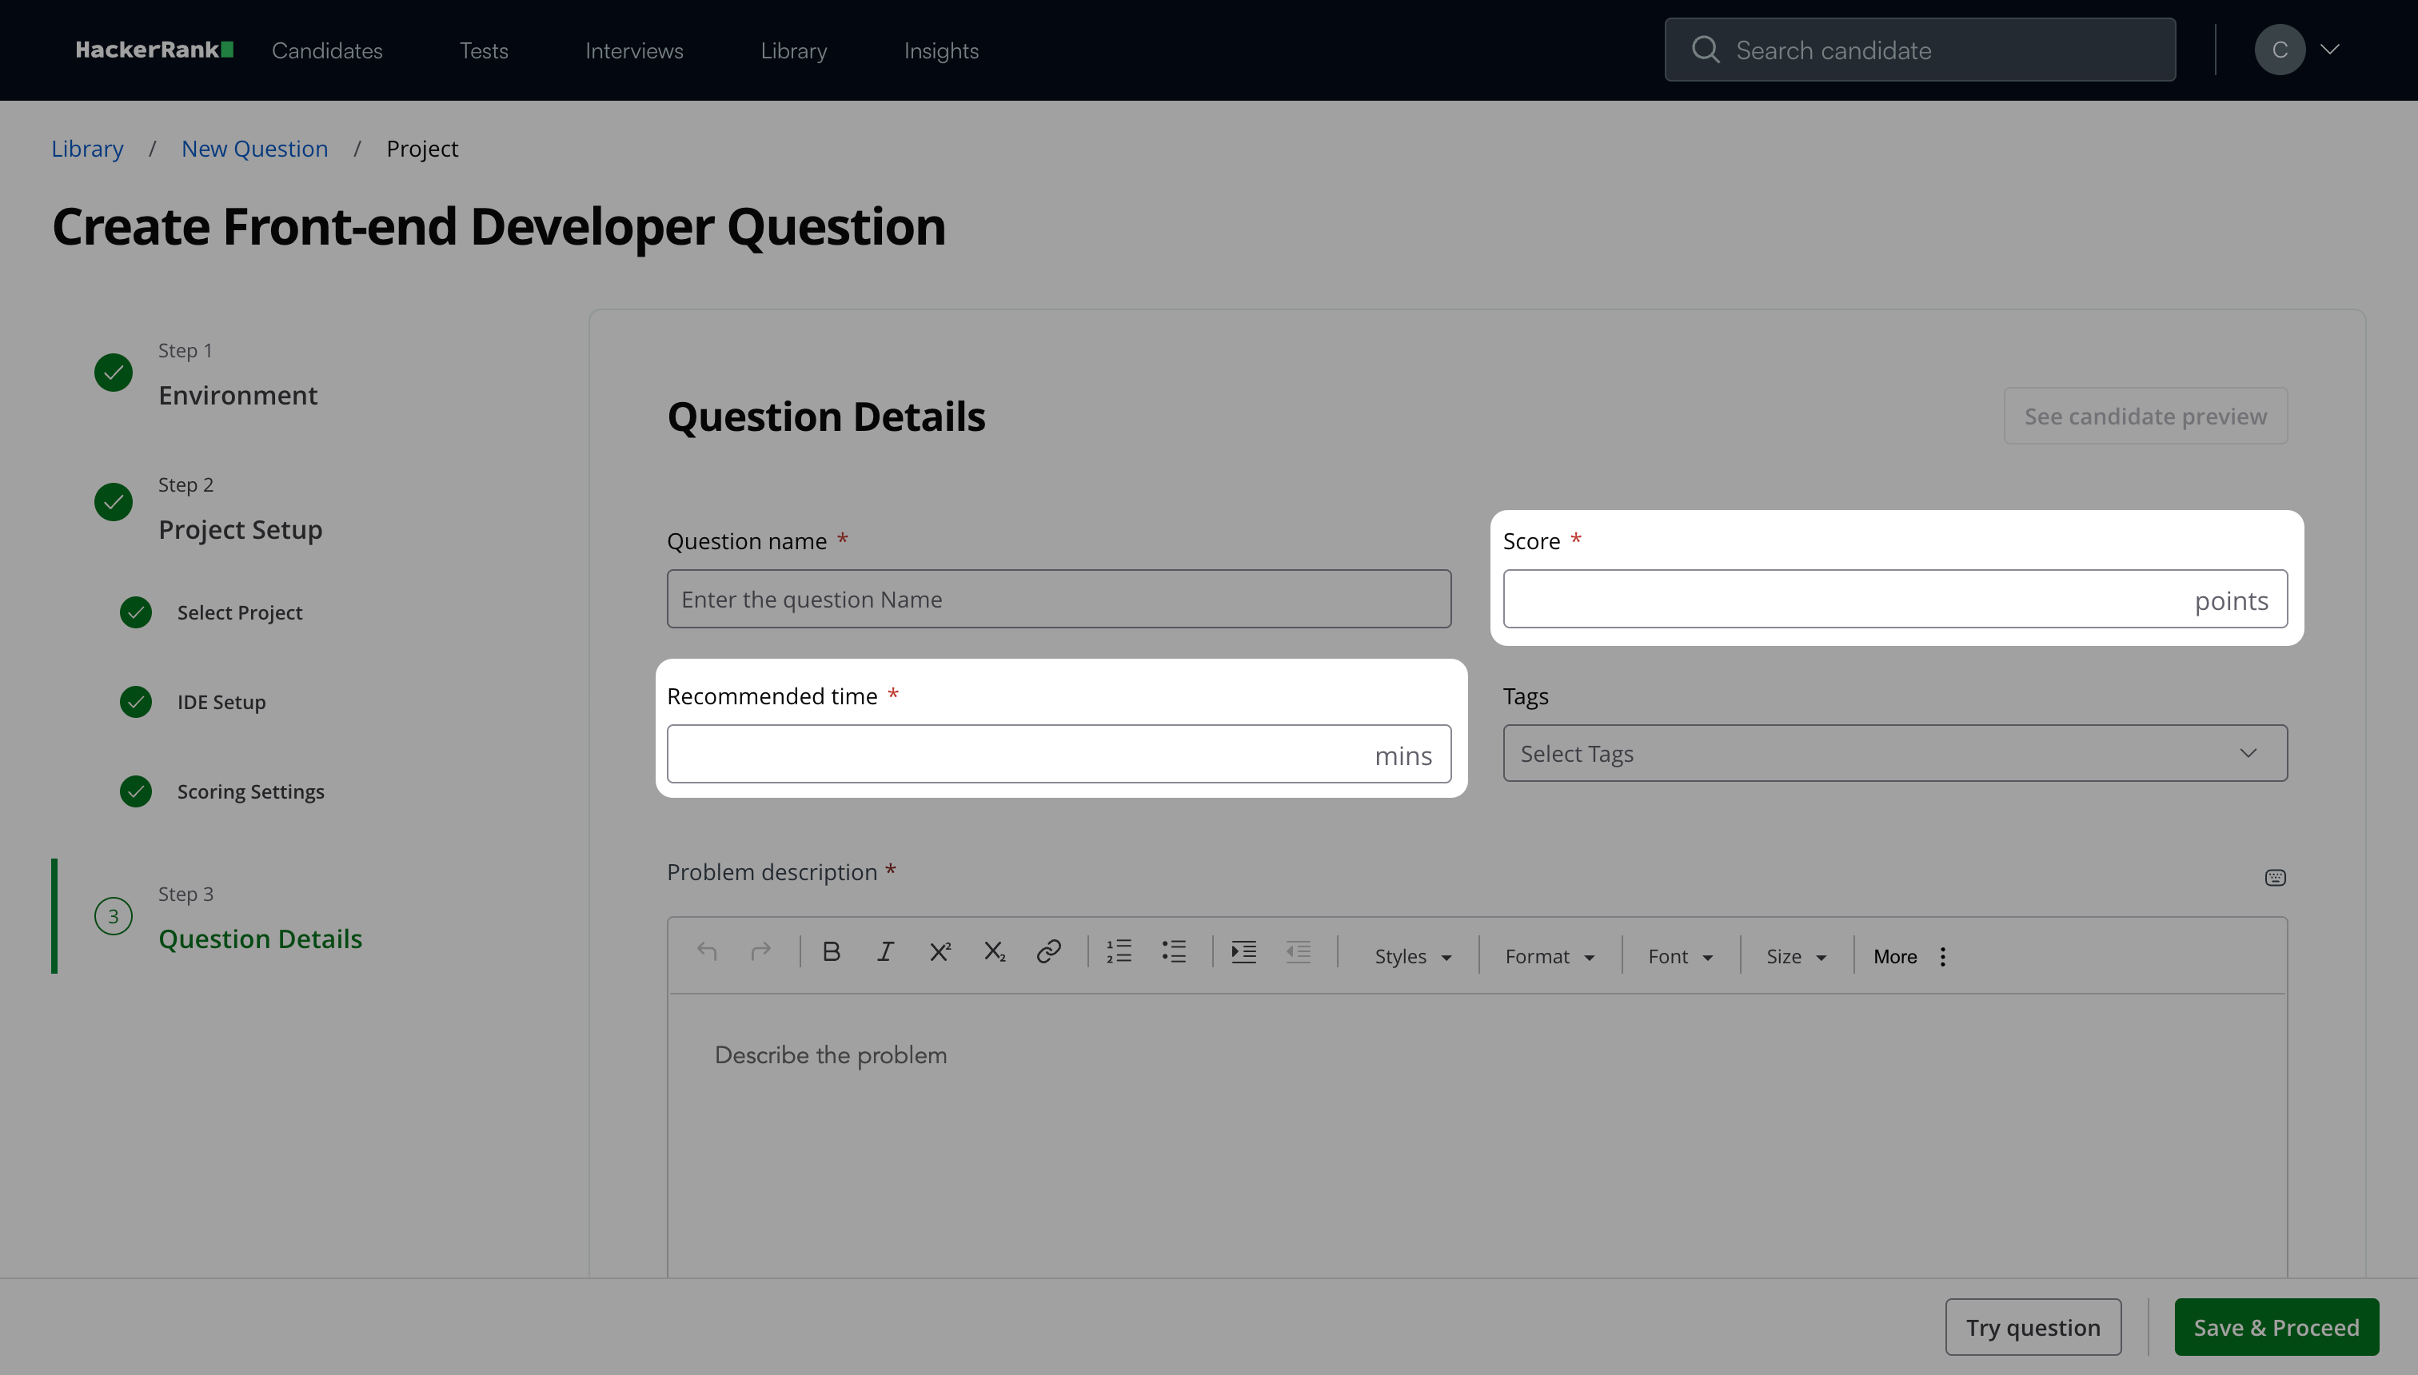Open keyboard shortcuts icon above editor
2418x1375 pixels.
point(2276,879)
